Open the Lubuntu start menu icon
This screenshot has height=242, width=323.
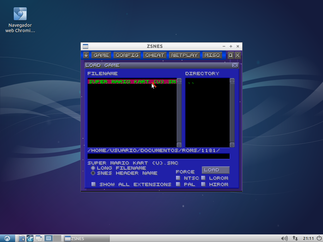click(7, 239)
